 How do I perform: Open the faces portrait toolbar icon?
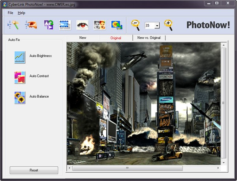(99, 25)
